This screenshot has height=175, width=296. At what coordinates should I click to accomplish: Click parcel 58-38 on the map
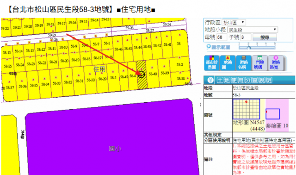pos(181,78)
